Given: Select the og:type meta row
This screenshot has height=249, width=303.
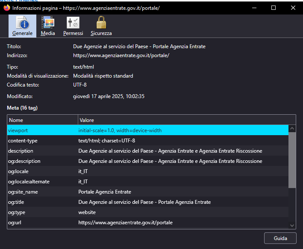Looking at the screenshot, I should [148, 212].
